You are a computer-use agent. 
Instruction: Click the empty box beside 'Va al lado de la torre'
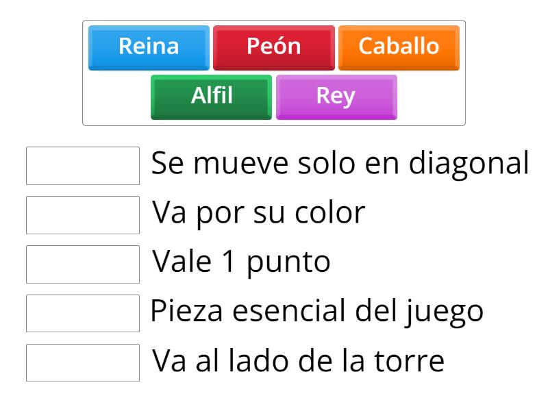coord(83,362)
